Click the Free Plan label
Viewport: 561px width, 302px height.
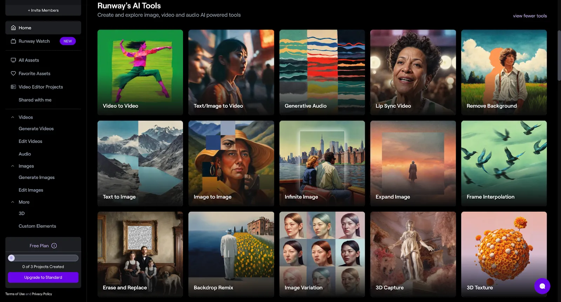click(x=39, y=246)
